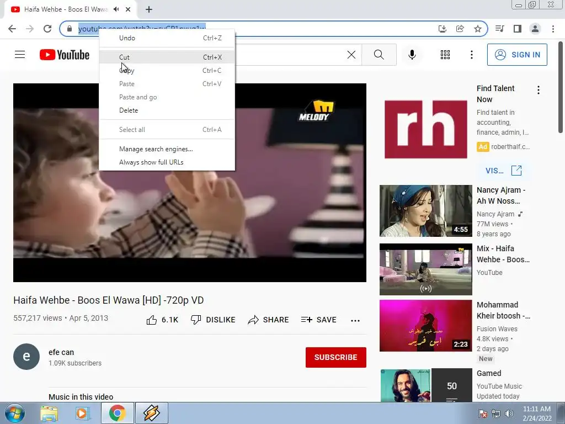The width and height of the screenshot is (565, 424).
Task: Click Action Center flag tray icon
Action: click(x=482, y=414)
